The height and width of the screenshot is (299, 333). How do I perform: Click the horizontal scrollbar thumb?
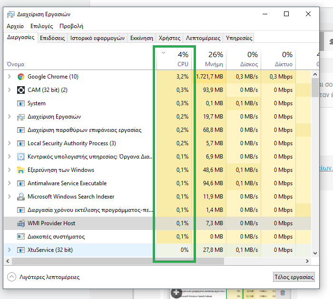[x=118, y=261]
